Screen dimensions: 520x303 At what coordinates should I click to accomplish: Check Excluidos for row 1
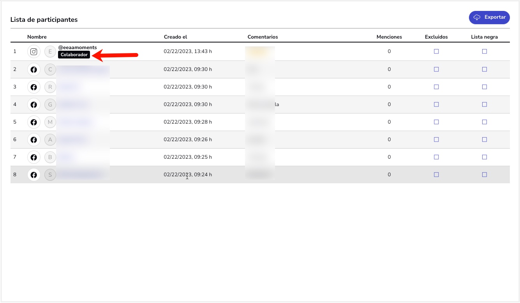pyautogui.click(x=436, y=51)
